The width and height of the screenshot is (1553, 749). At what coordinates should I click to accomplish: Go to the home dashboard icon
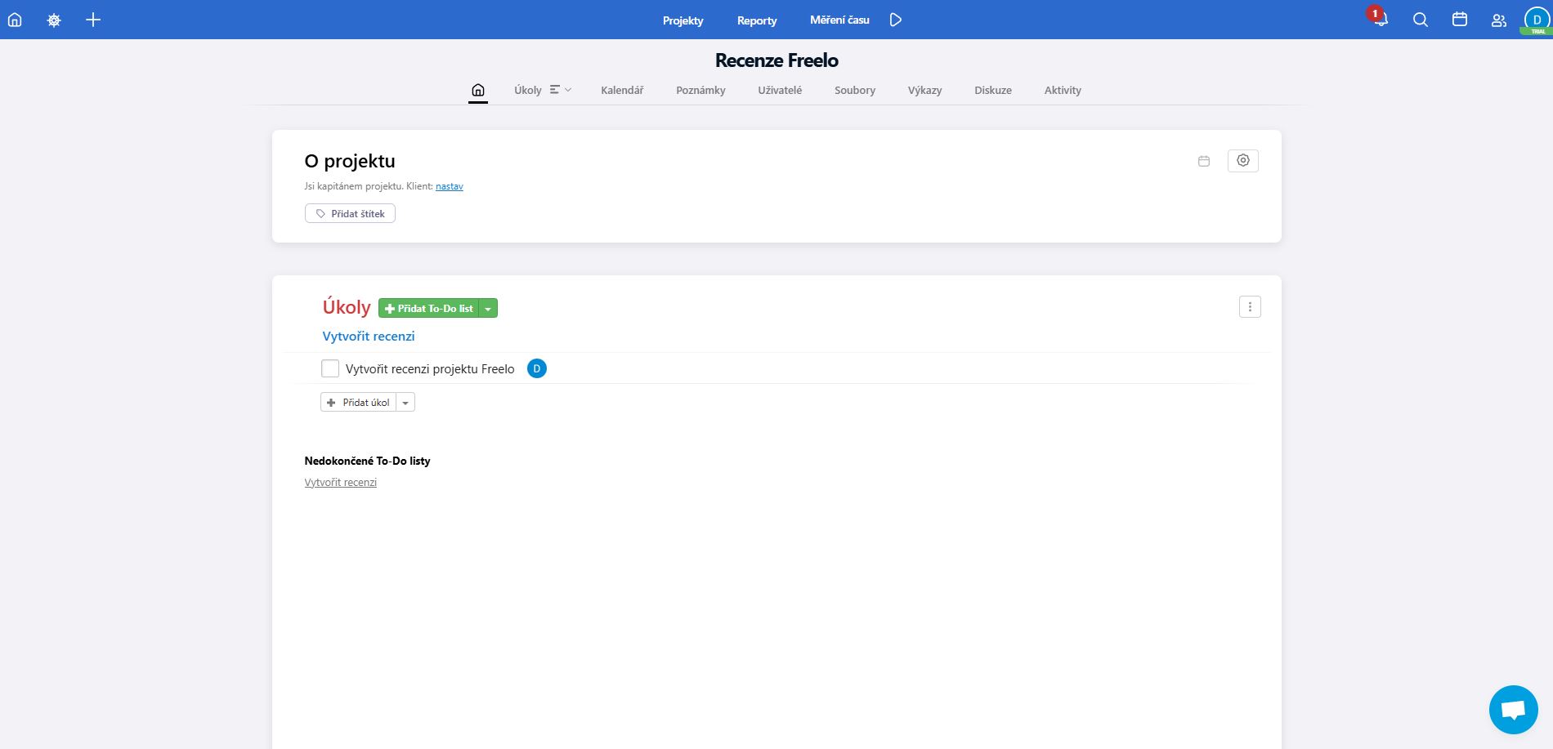tap(15, 20)
